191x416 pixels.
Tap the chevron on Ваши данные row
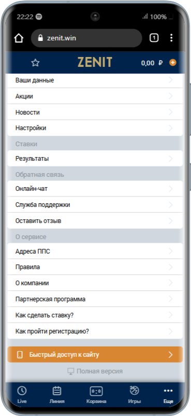[x=171, y=80]
